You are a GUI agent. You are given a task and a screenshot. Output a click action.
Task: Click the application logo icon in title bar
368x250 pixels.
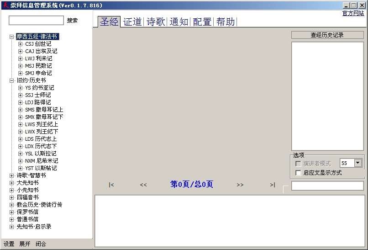point(6,5)
